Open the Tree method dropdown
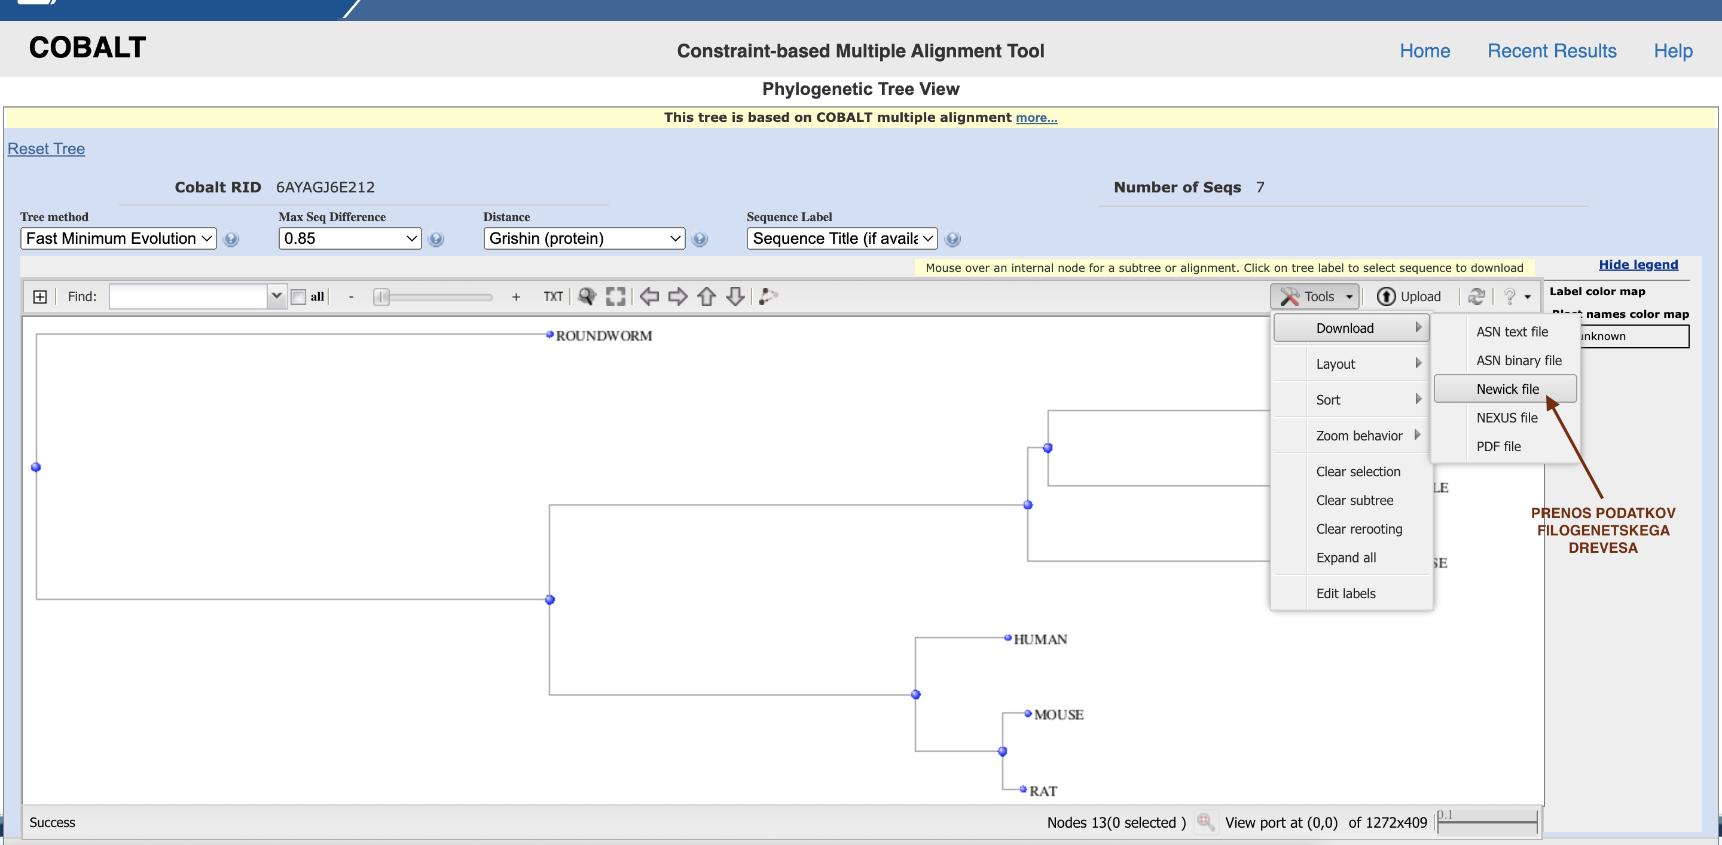The height and width of the screenshot is (845, 1722). click(x=118, y=238)
